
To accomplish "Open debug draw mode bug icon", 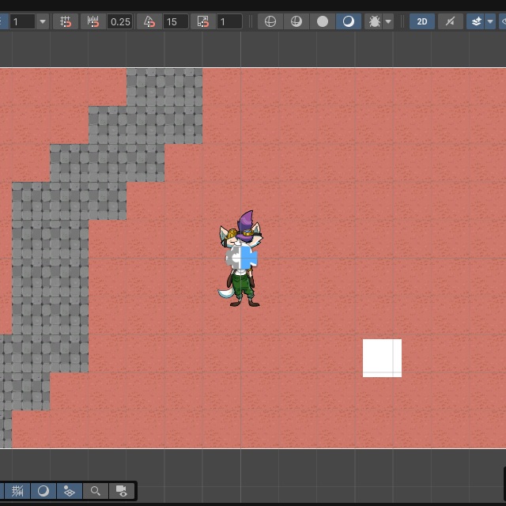I will [374, 21].
